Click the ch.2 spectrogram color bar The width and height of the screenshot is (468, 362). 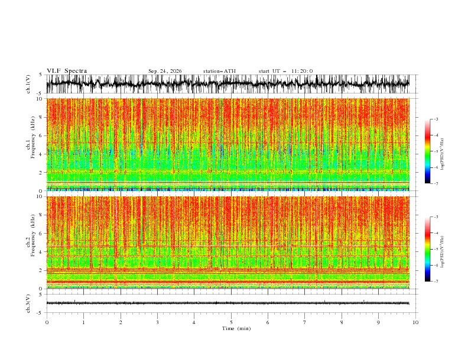click(427, 249)
